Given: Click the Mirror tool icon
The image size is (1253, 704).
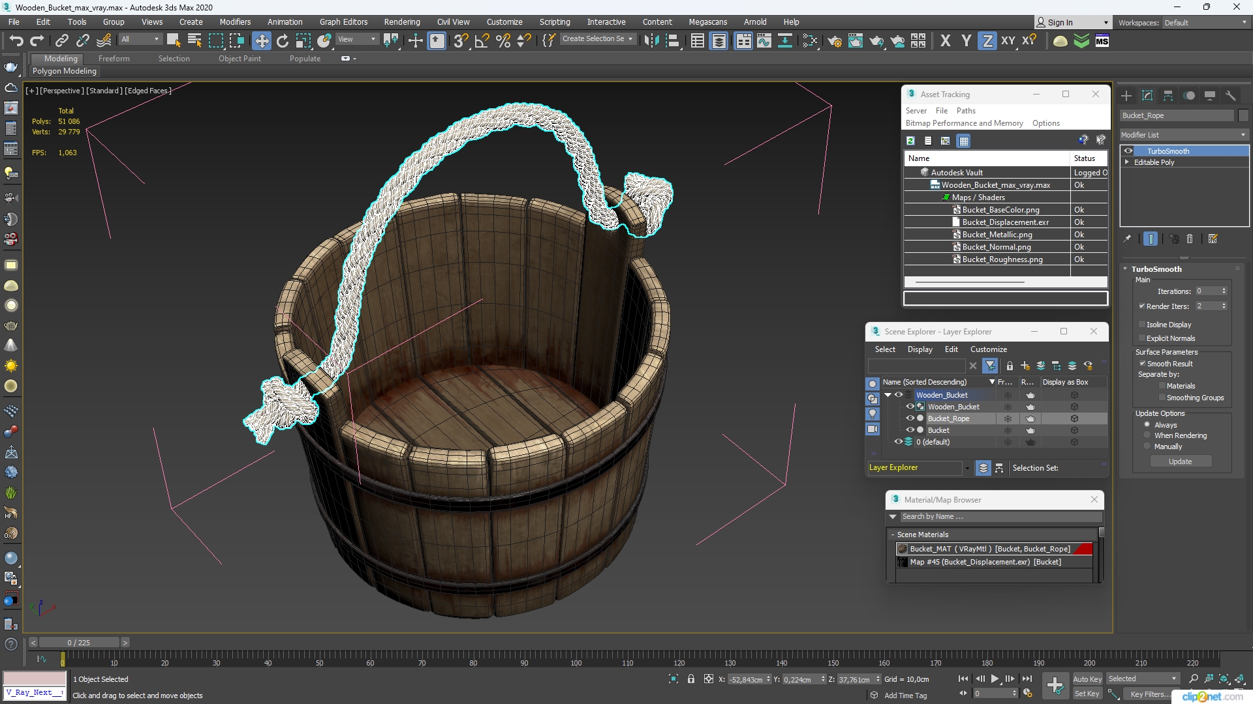Looking at the screenshot, I should coord(651,41).
